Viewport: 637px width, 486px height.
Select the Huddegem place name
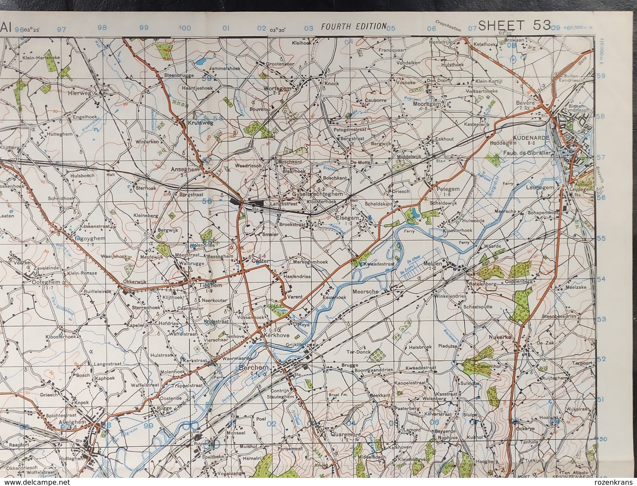click(x=502, y=142)
